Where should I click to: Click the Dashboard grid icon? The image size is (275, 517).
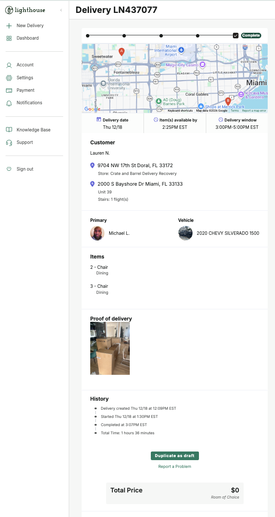click(9, 38)
